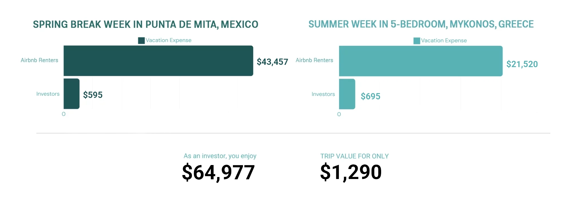586x205 pixels.
Task: Click the $43,457 value label
Action: (x=272, y=62)
